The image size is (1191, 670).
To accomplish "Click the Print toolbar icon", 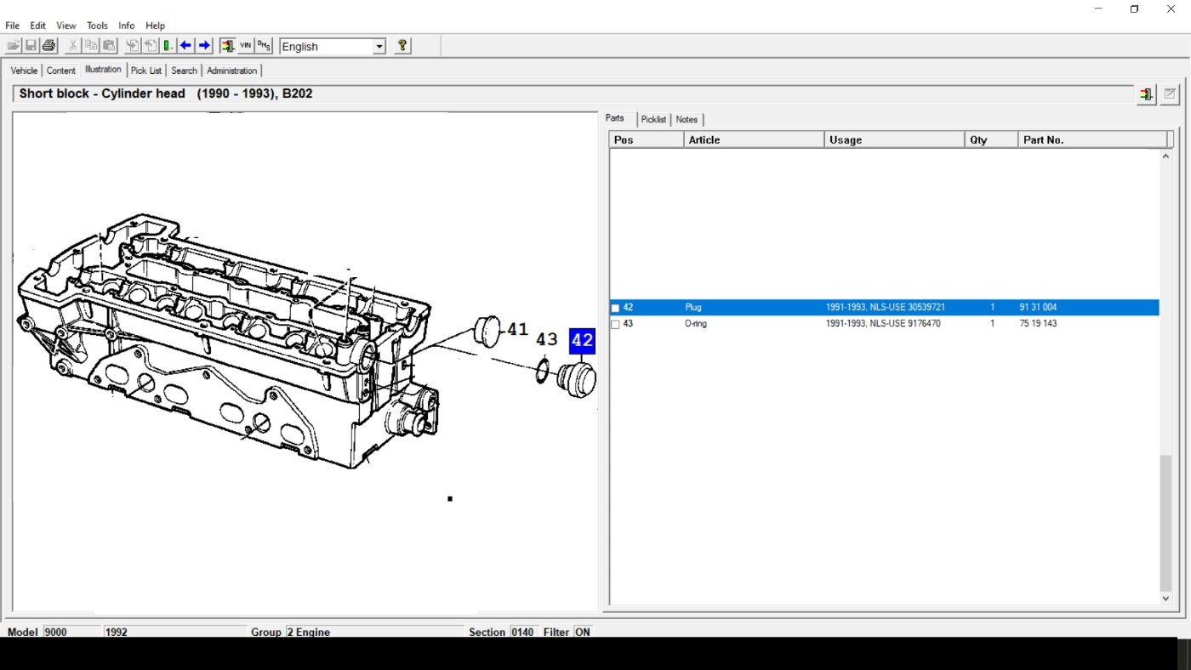I will pos(48,46).
